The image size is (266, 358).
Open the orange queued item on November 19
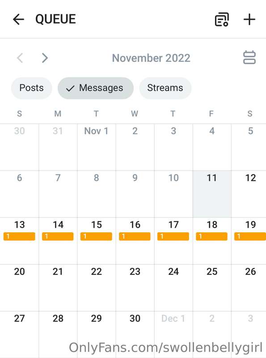pyautogui.click(x=250, y=236)
